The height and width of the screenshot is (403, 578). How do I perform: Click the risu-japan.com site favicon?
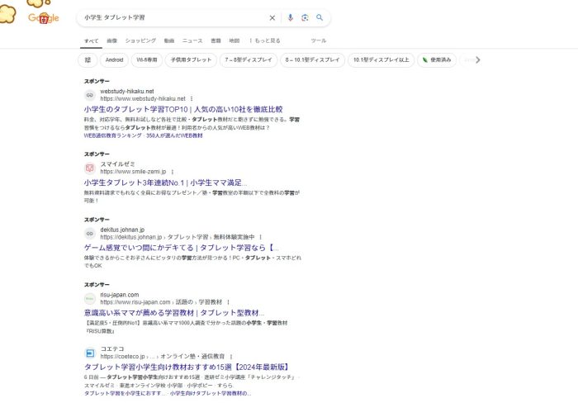tap(89, 299)
